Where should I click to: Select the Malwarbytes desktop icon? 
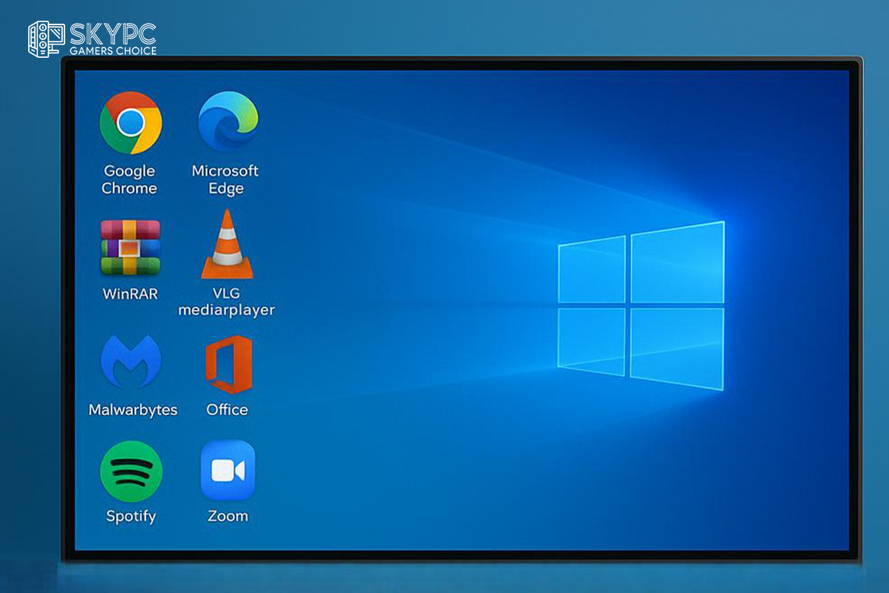click(x=131, y=361)
